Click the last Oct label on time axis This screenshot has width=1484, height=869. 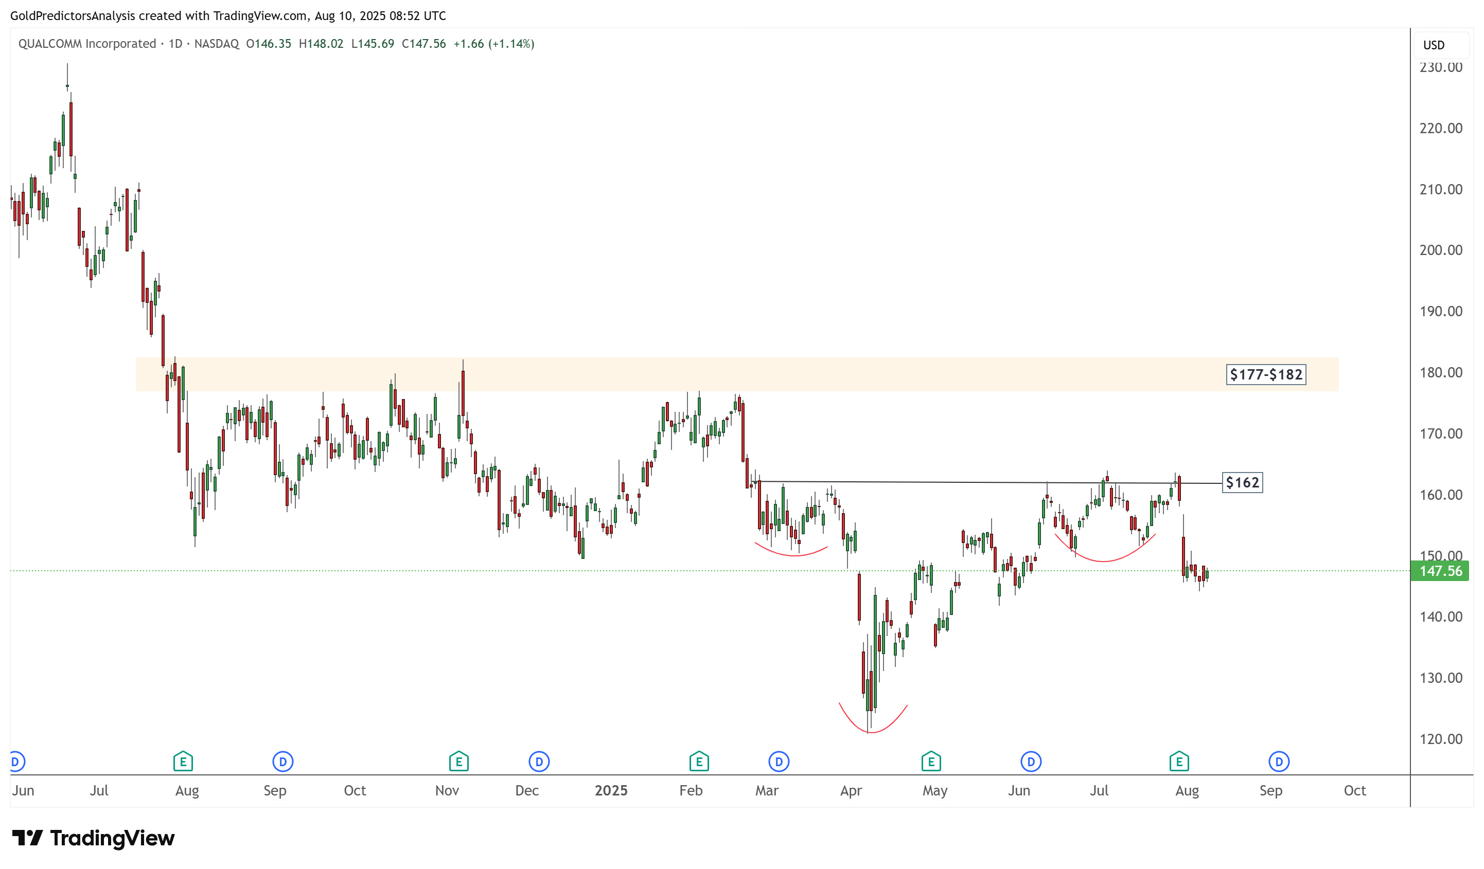[1354, 790]
